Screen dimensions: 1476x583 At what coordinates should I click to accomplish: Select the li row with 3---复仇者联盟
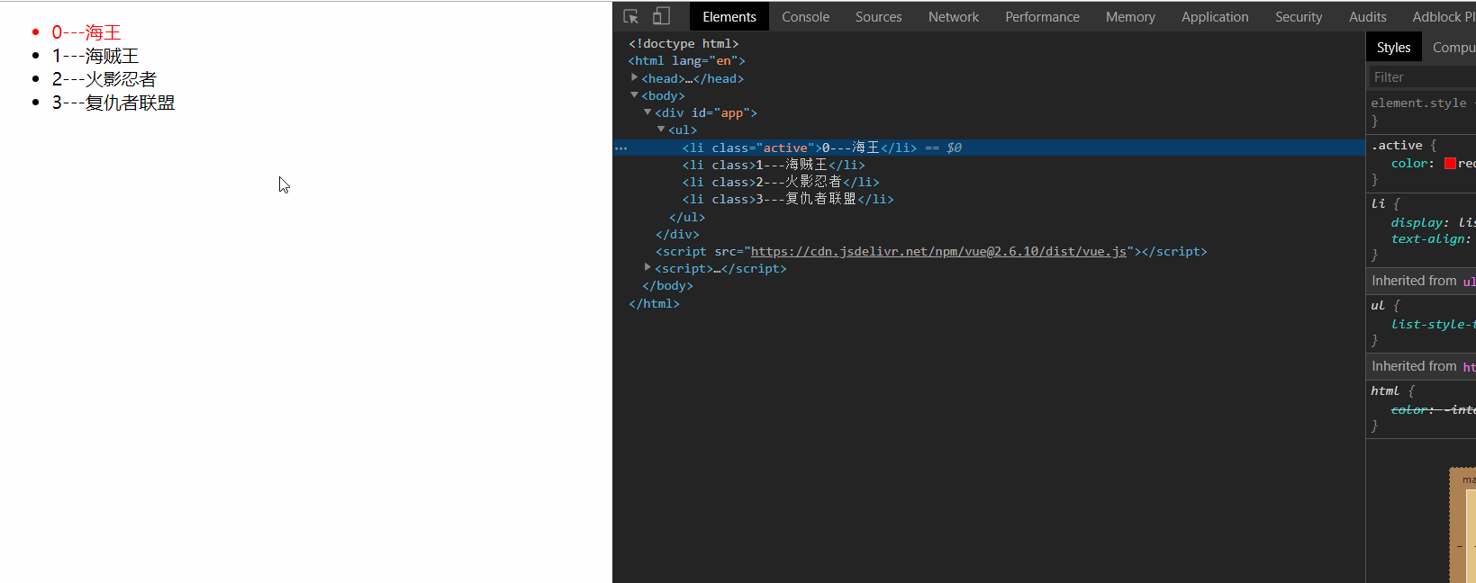[788, 199]
